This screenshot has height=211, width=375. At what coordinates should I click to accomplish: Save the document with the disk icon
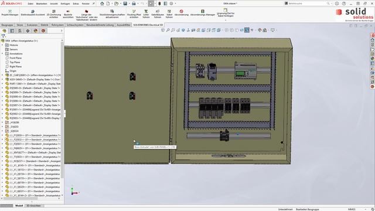point(125,4)
